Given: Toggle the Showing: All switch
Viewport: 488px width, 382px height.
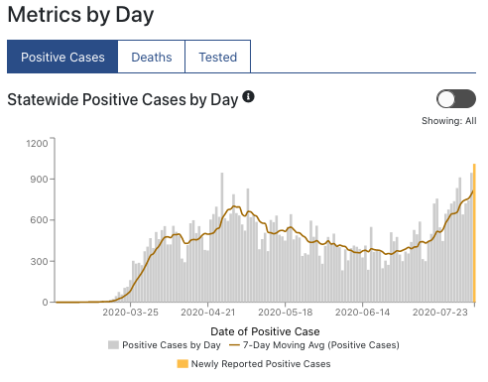Looking at the screenshot, I should (456, 99).
